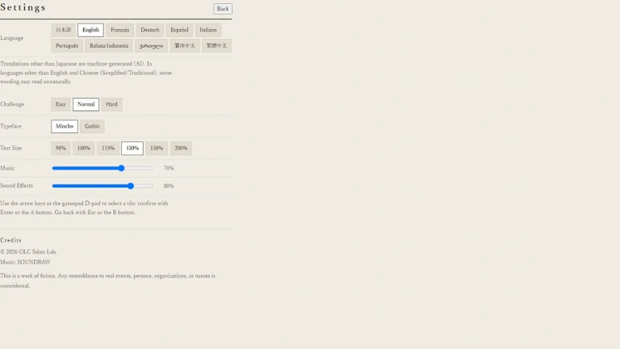
Task: Pick Italiano language option
Action: pyautogui.click(x=208, y=30)
